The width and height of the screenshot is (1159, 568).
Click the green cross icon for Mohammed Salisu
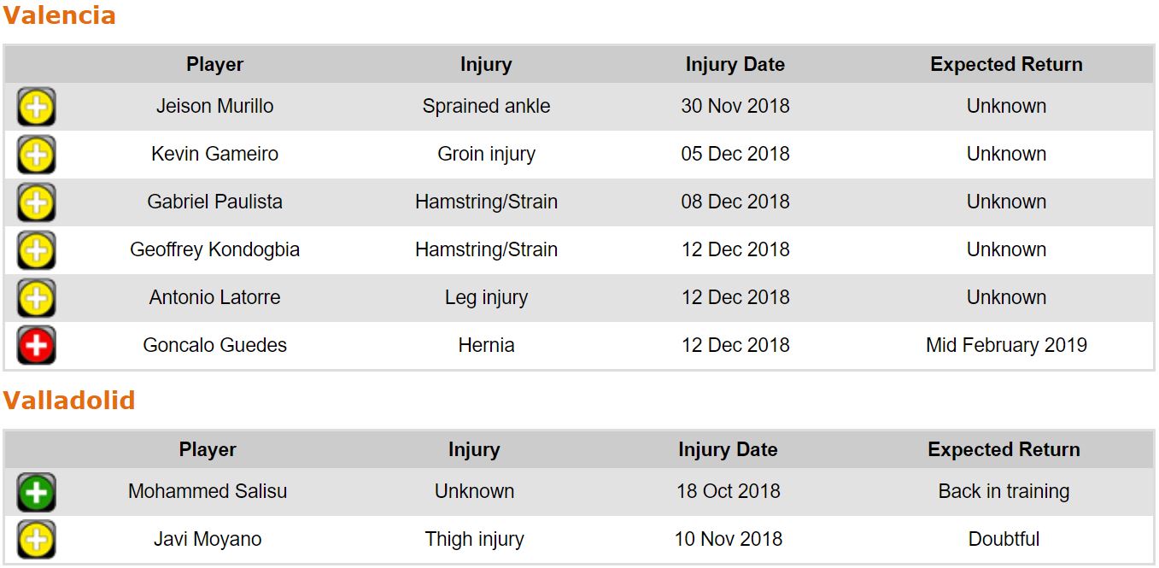point(36,493)
